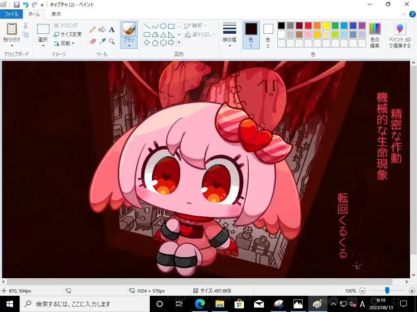Image resolution: width=417 pixels, height=312 pixels.
Task: Pick the black color swatch
Action: tap(281, 26)
